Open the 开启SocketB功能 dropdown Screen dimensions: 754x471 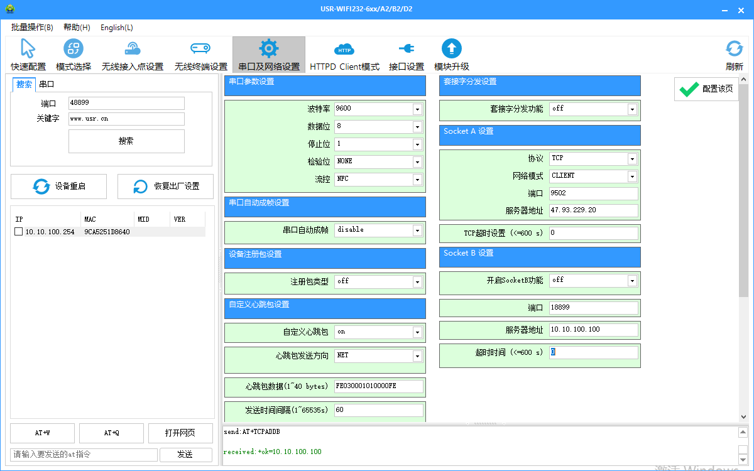[x=631, y=280]
